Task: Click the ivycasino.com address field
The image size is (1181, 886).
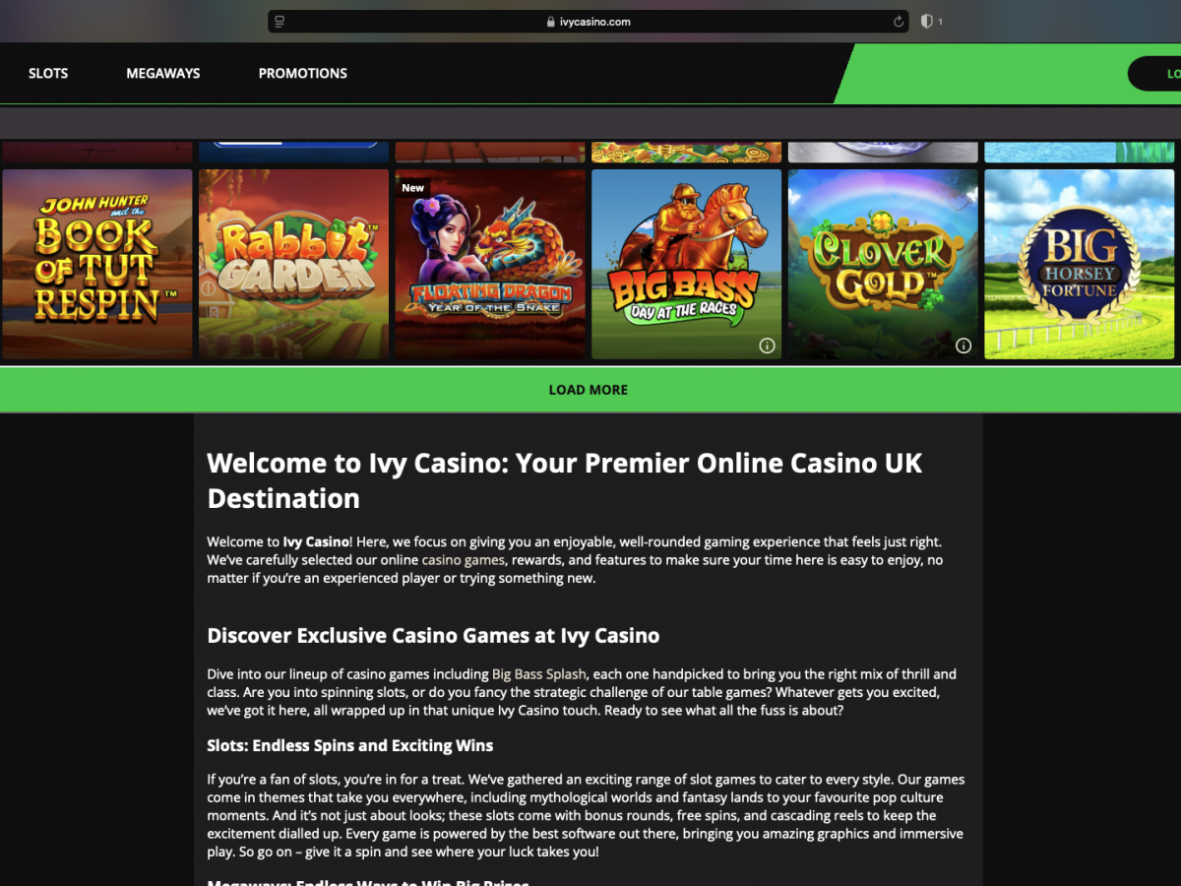Action: (589, 22)
